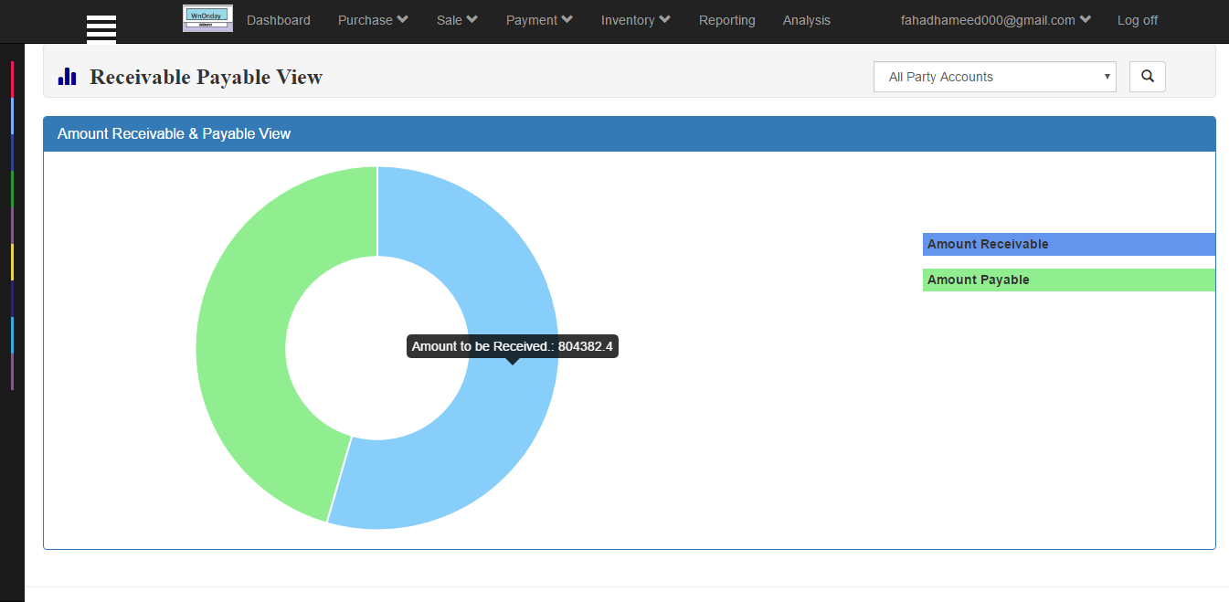Click Log off
Screen dimensions: 1229x602
(x=1137, y=19)
